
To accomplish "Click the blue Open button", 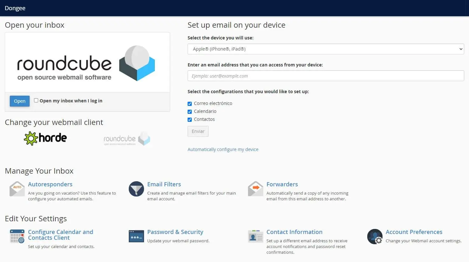I will [20, 101].
